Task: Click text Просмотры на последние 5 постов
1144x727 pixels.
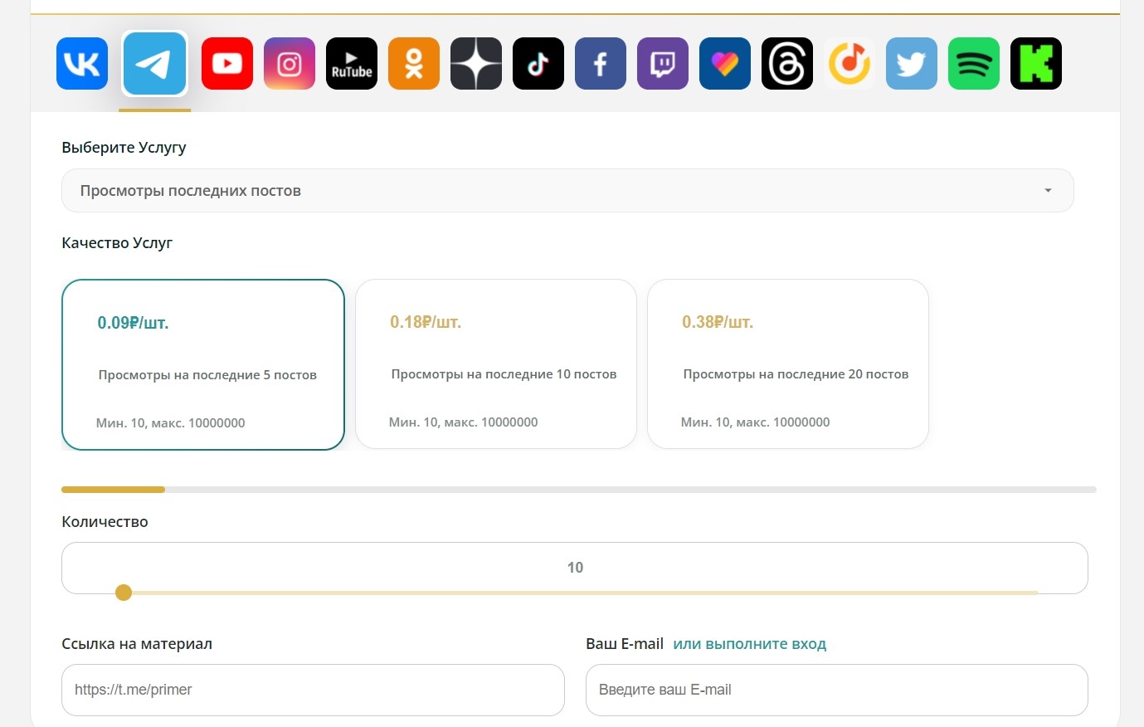Action: [207, 375]
